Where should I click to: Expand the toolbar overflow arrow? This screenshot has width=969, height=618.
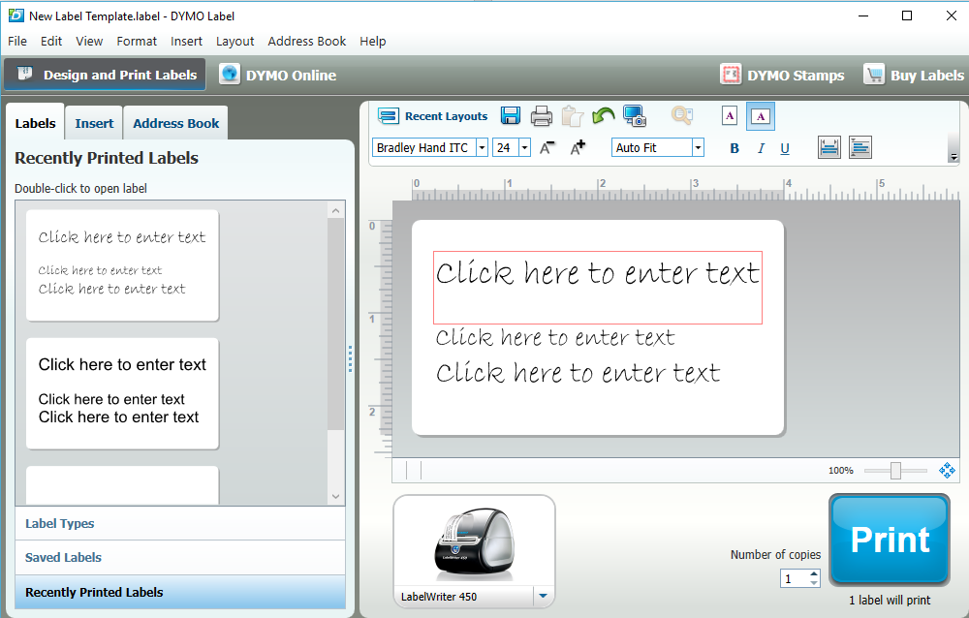[x=953, y=157]
